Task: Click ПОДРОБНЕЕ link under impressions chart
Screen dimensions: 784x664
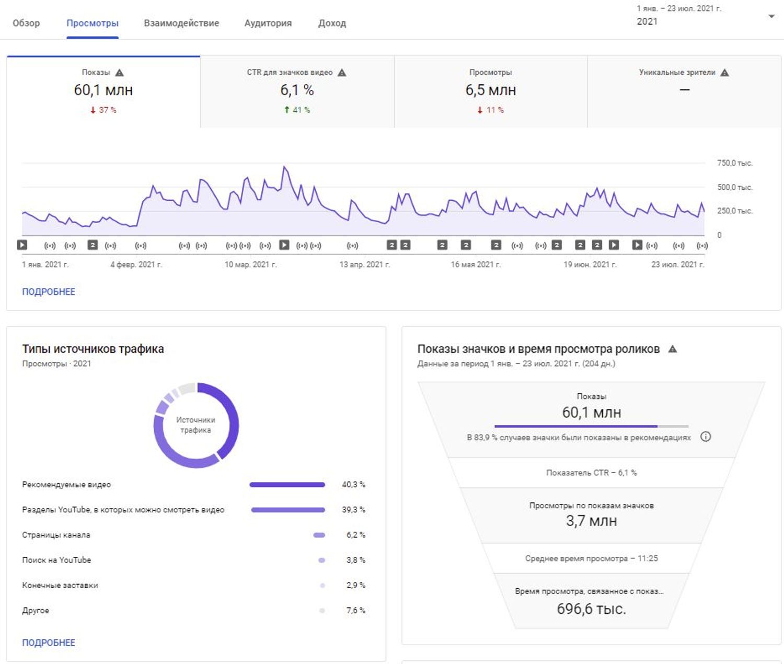Action: (x=49, y=292)
